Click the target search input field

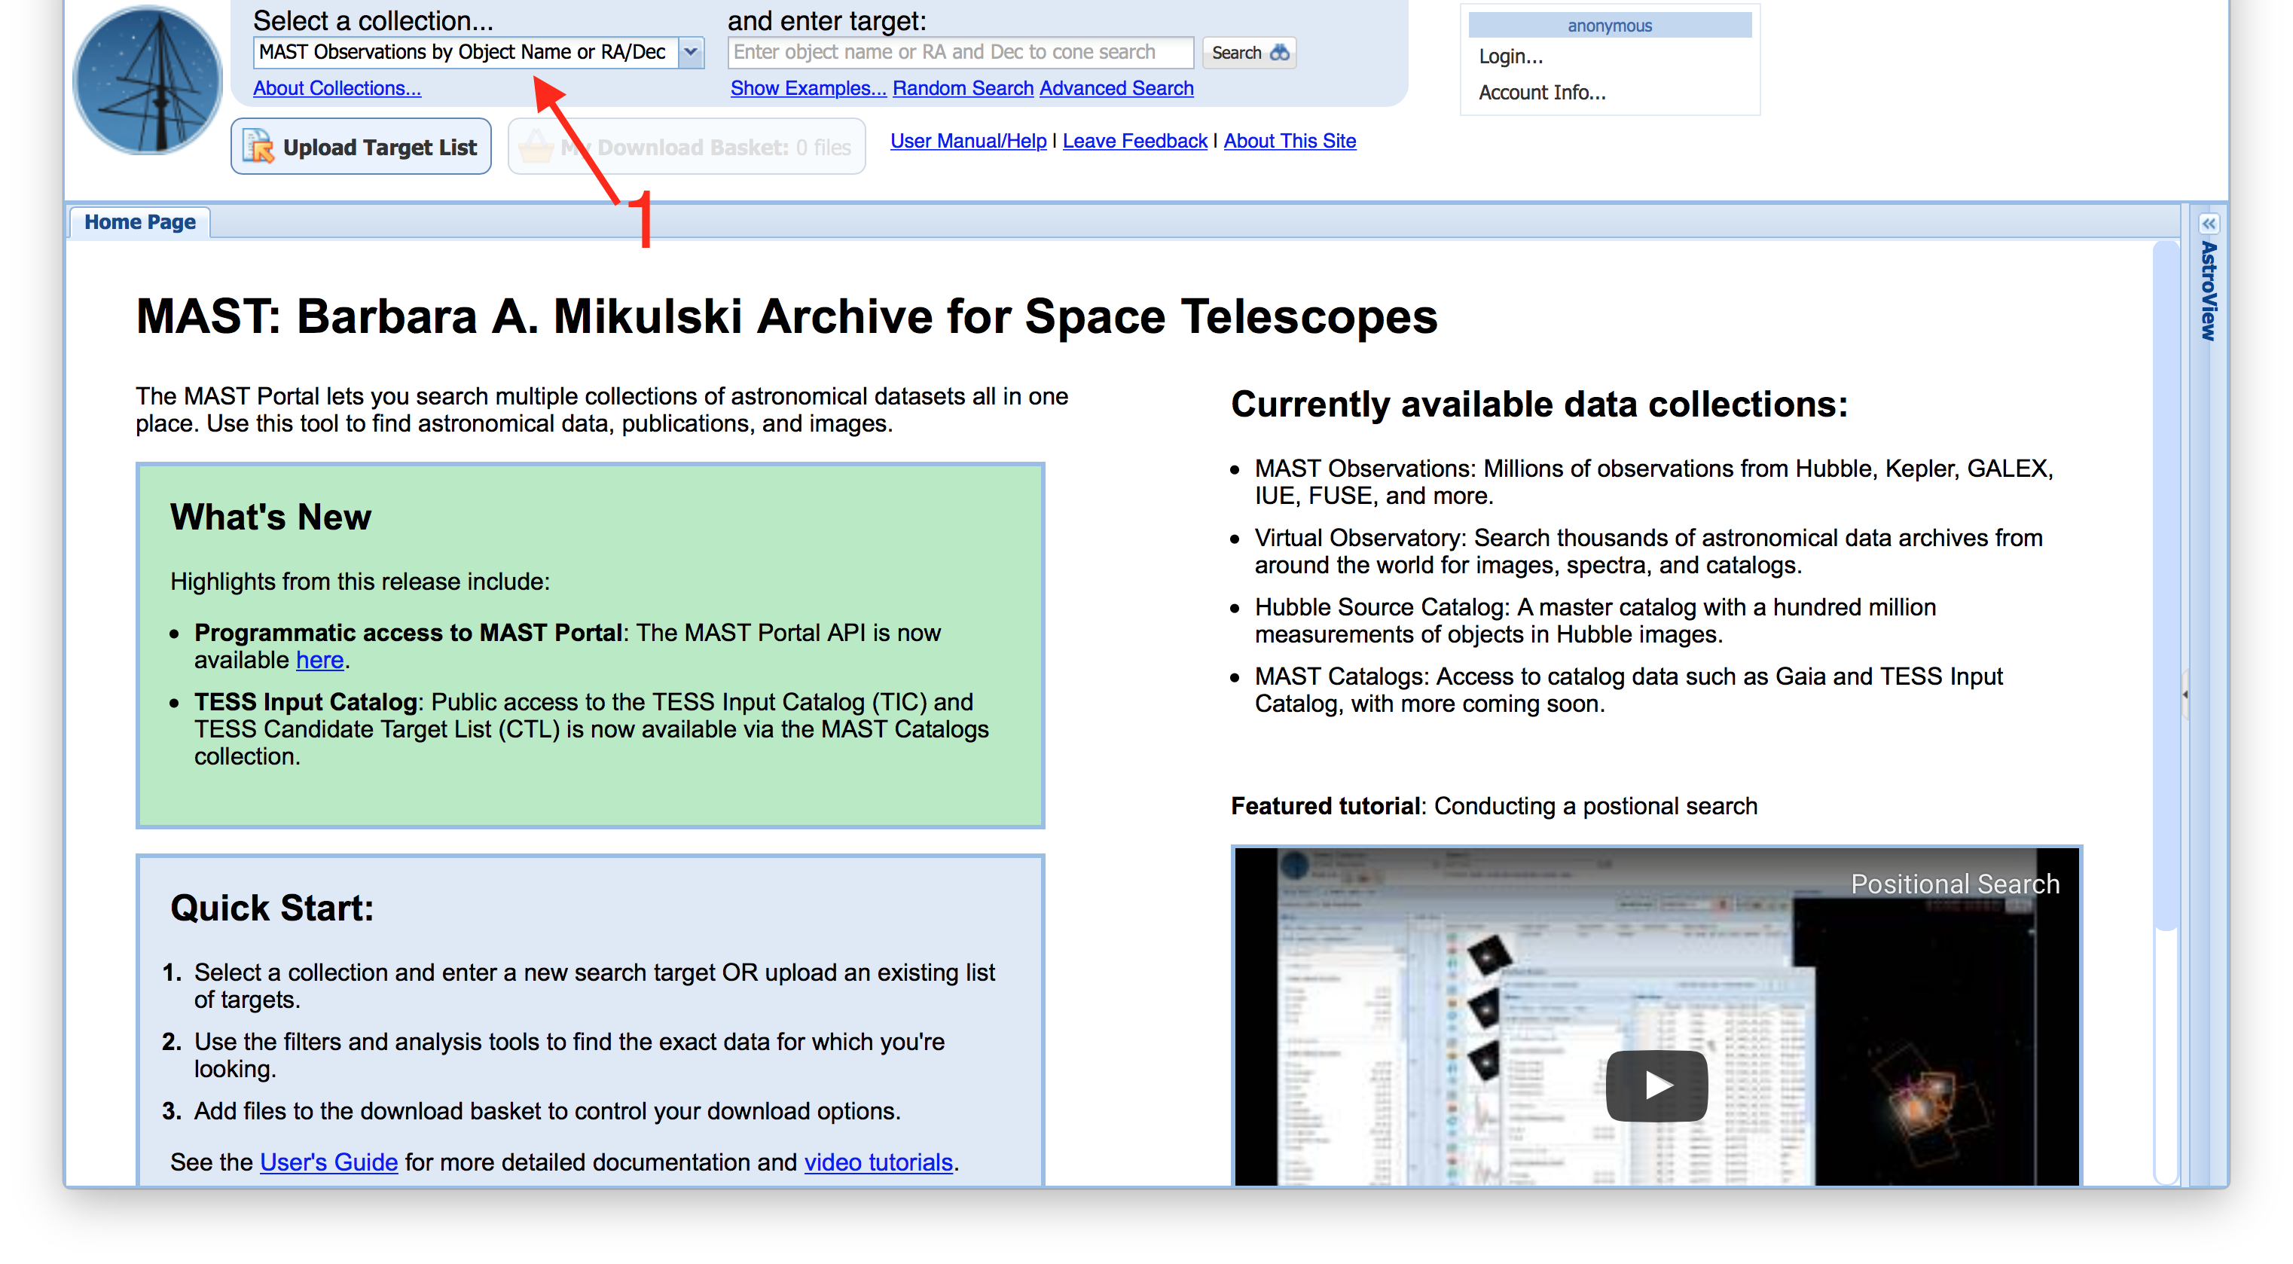[960, 53]
